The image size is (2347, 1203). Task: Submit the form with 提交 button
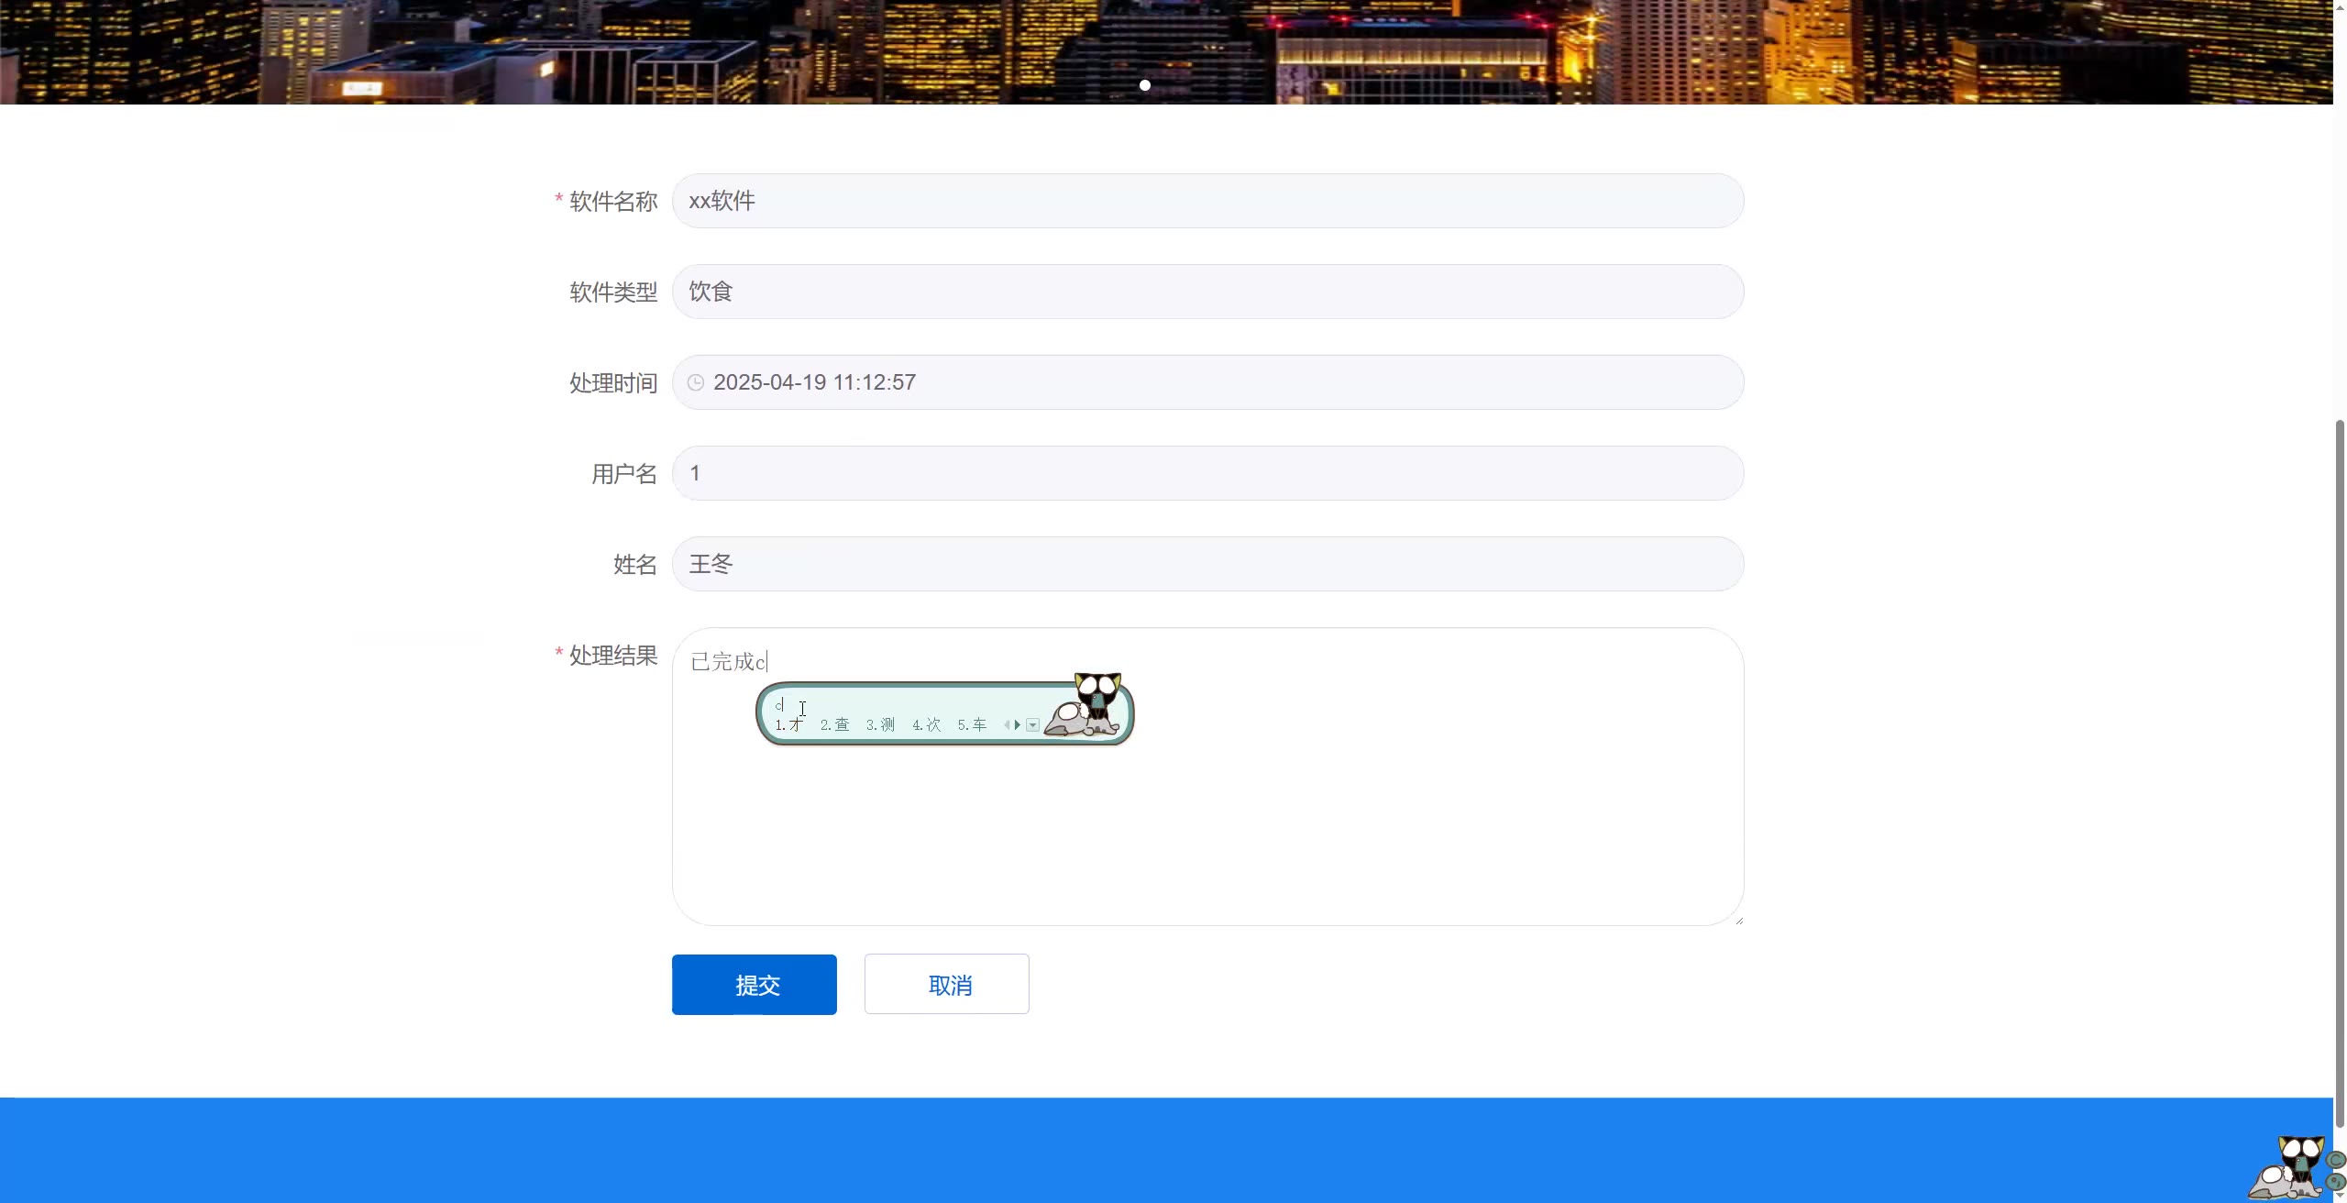coord(754,985)
